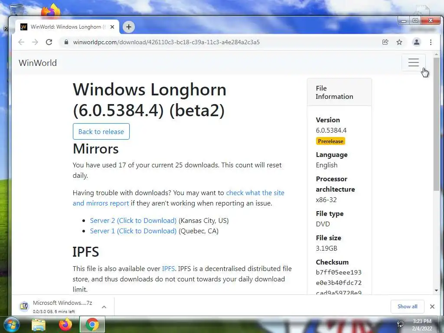444x333 pixels.
Task: Click the taskbar clock showing 3:23 PM
Action: point(422,325)
